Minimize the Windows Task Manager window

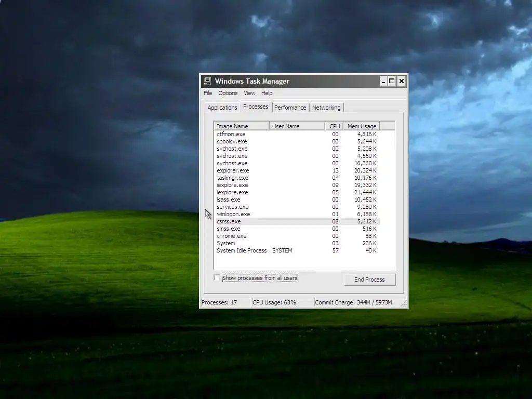pyautogui.click(x=383, y=81)
